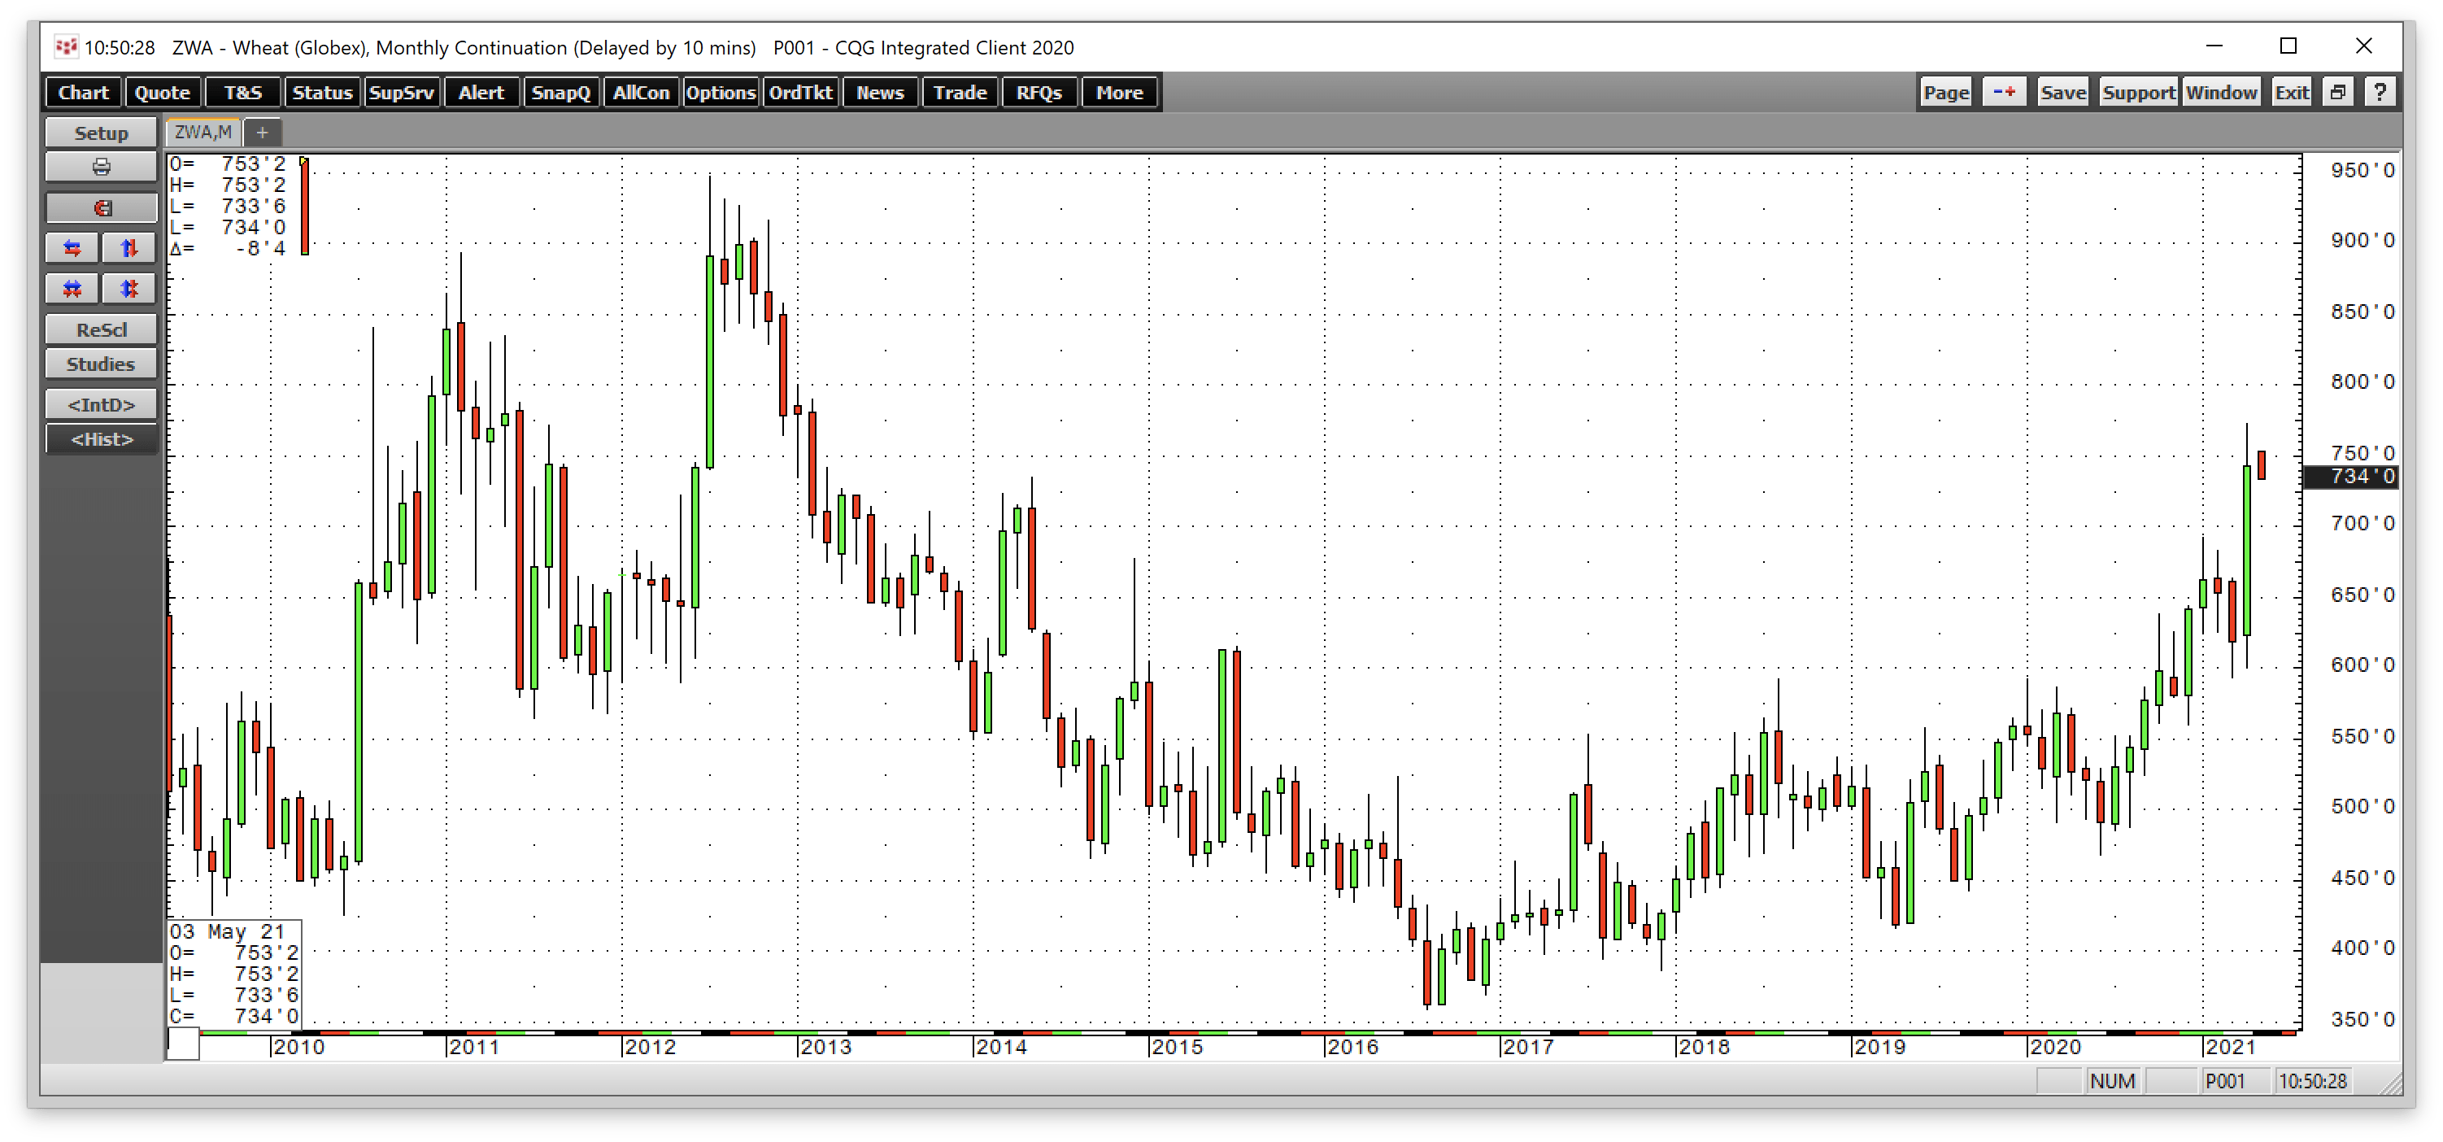
Task: Click vertical expand arrows icon
Action: tap(129, 249)
